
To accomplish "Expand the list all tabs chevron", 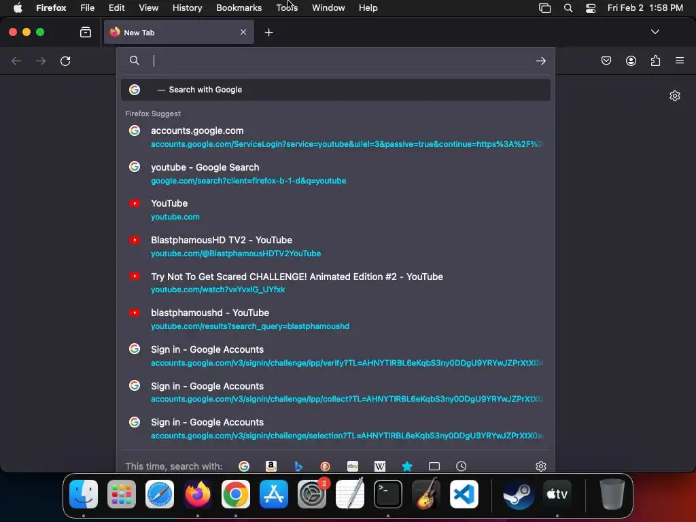I will click(655, 32).
